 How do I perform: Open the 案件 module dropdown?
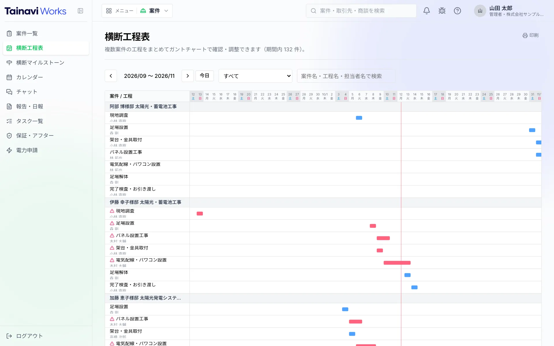coord(154,11)
